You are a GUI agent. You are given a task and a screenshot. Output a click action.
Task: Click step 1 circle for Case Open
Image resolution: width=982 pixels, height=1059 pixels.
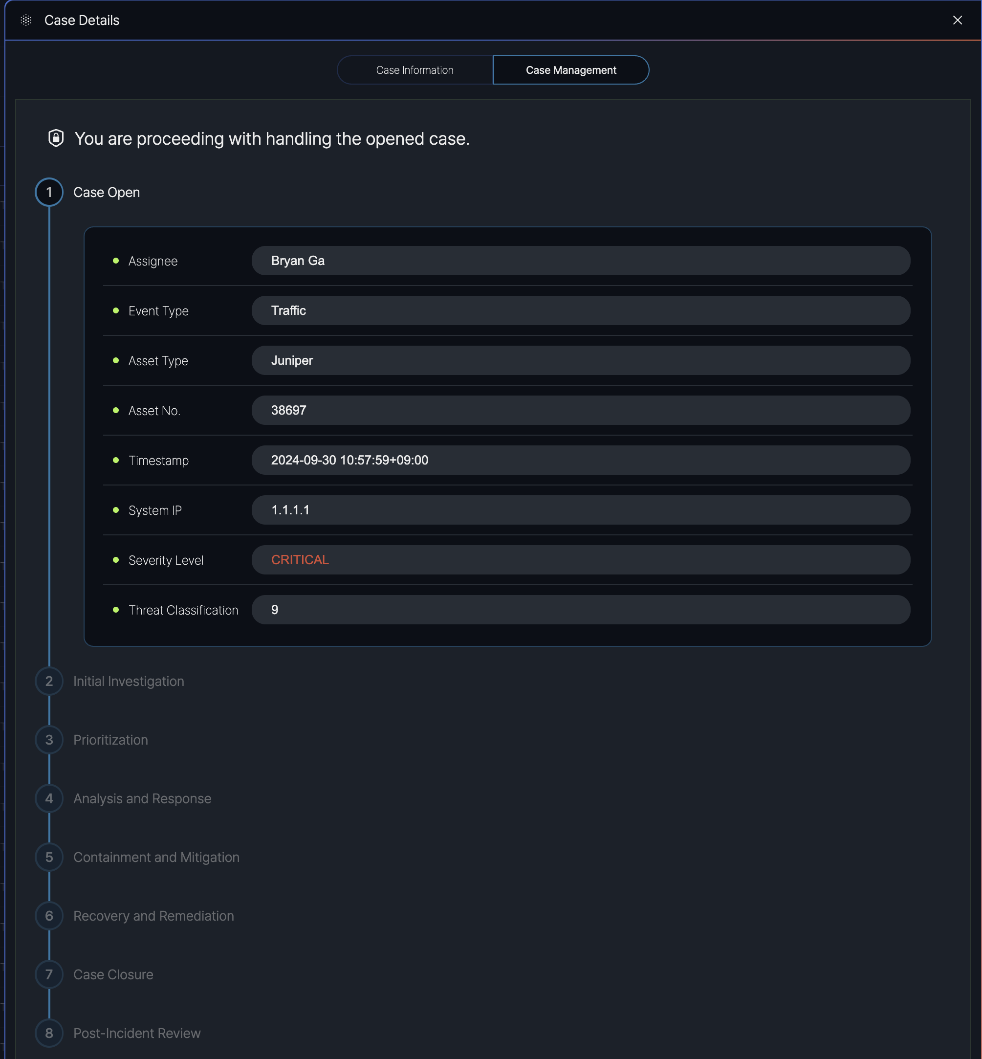[49, 192]
